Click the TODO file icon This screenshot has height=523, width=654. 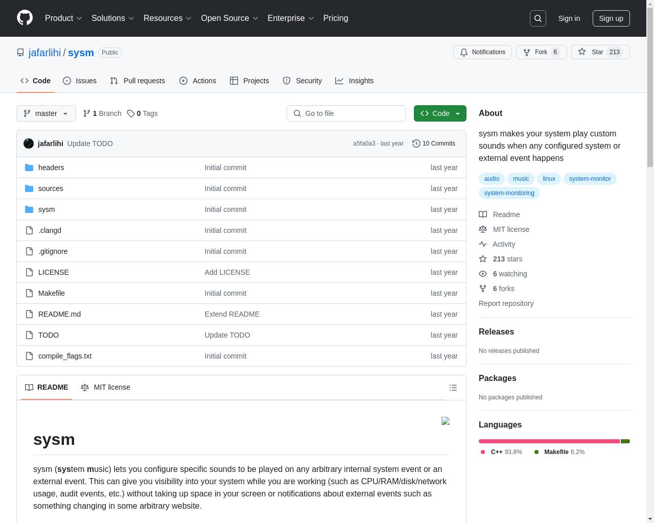click(x=29, y=335)
